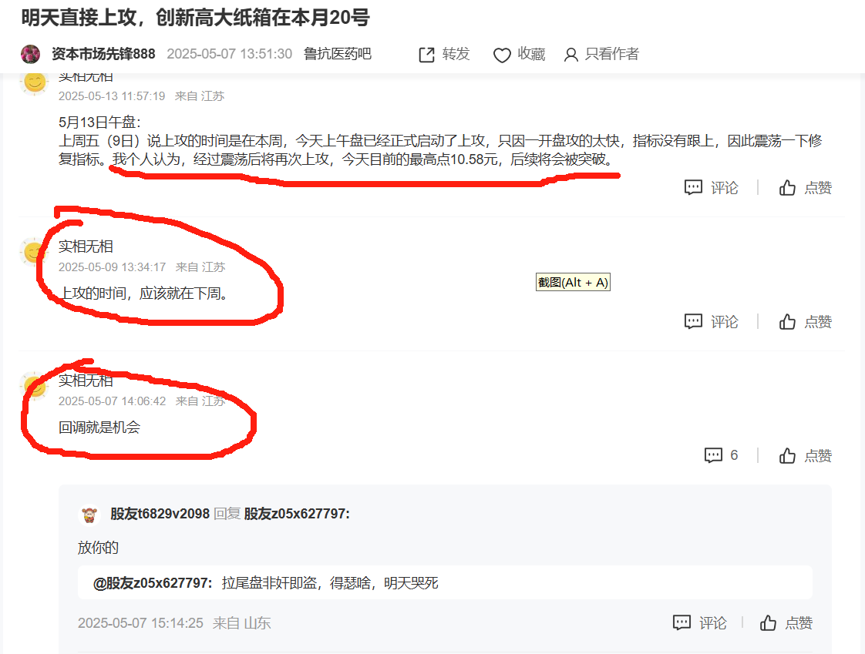865x654 pixels.
Task: Open the 6 replies comment icon
Action: click(713, 455)
